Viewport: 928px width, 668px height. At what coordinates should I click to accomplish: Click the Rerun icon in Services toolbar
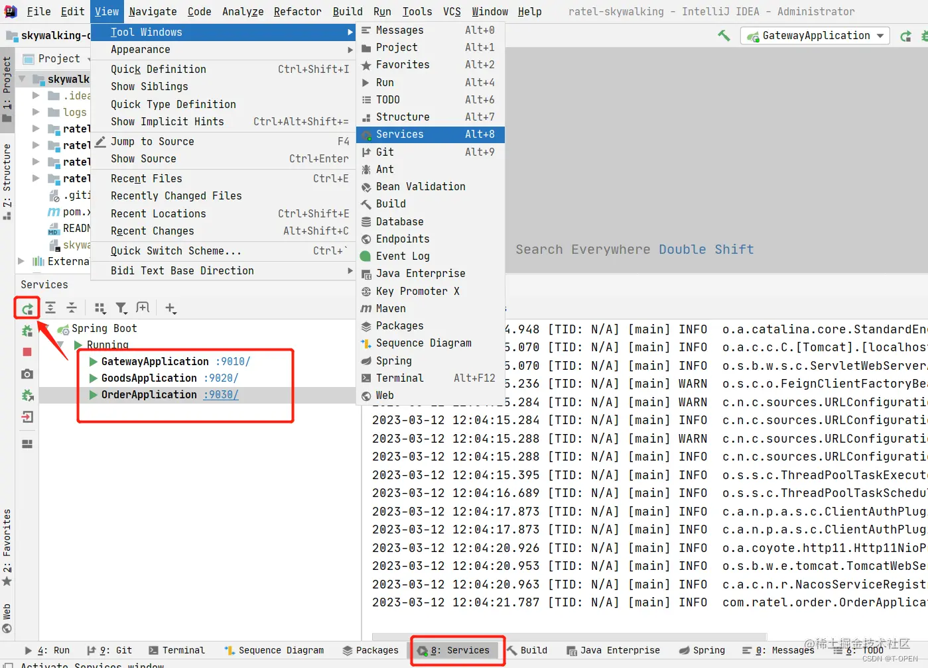27,308
